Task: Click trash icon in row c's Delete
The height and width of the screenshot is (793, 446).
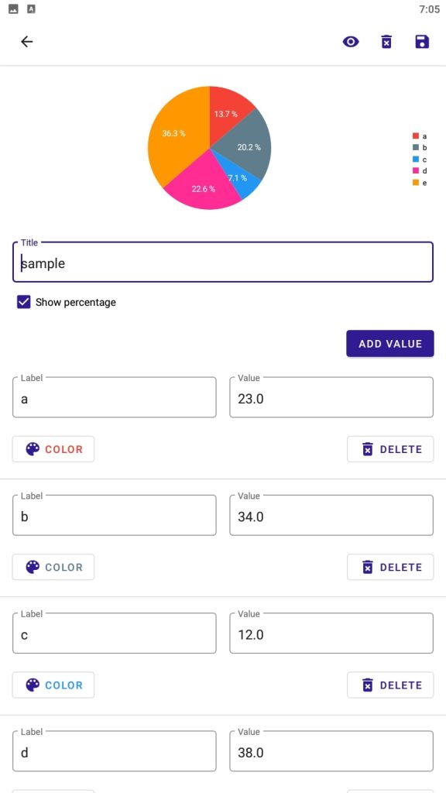Action: coord(368,685)
